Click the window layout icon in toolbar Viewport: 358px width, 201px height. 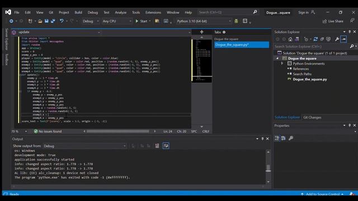(x=245, y=21)
